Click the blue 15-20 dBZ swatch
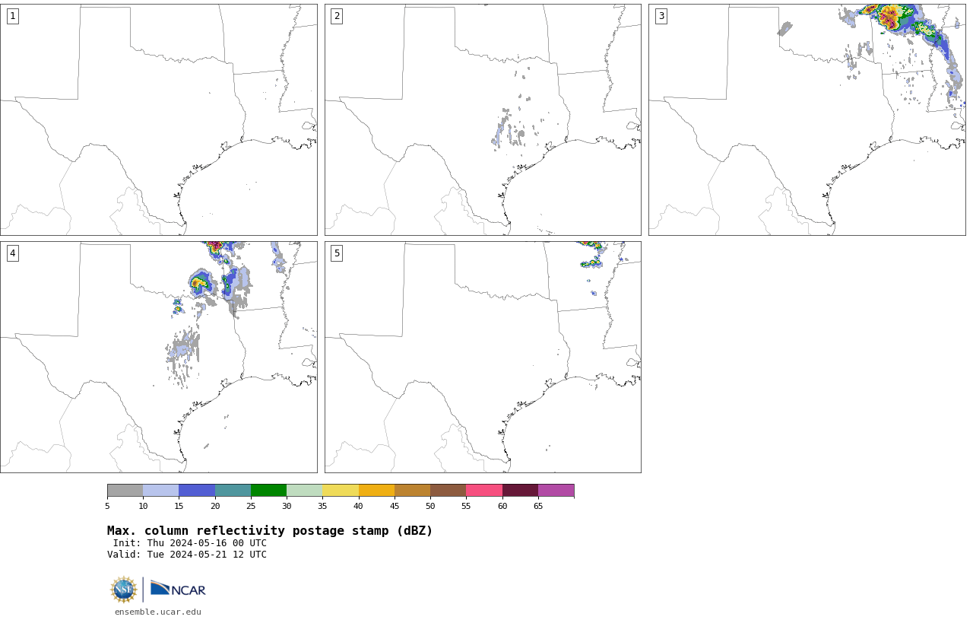The image size is (973, 620). (x=197, y=491)
